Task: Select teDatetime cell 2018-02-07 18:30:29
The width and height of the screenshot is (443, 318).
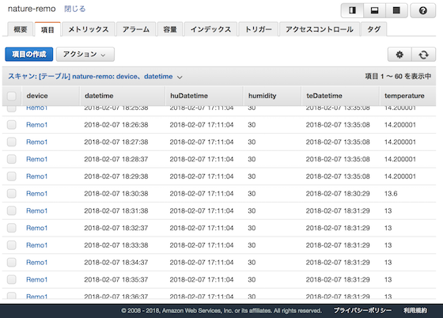Action: coord(338,194)
